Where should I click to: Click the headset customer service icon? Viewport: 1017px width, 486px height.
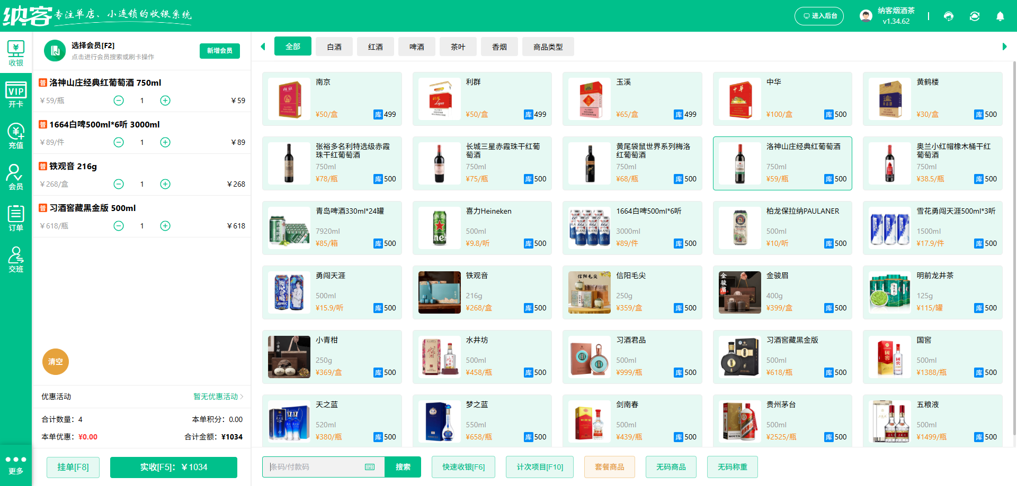pos(949,16)
